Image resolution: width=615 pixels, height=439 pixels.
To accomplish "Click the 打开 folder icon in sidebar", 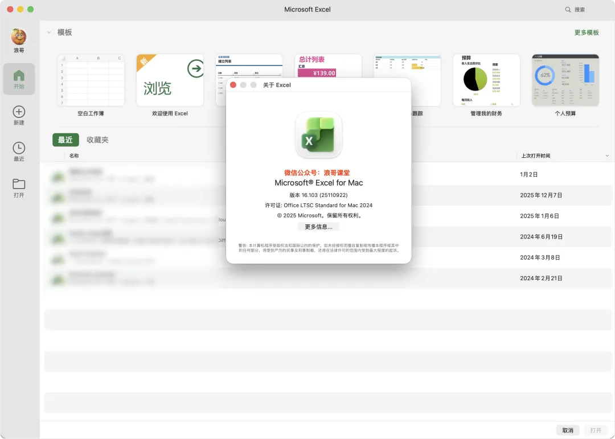I will point(19,184).
